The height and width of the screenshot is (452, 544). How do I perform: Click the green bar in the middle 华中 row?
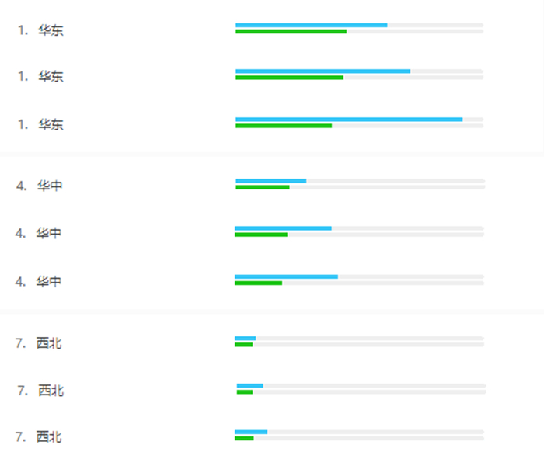(x=261, y=235)
